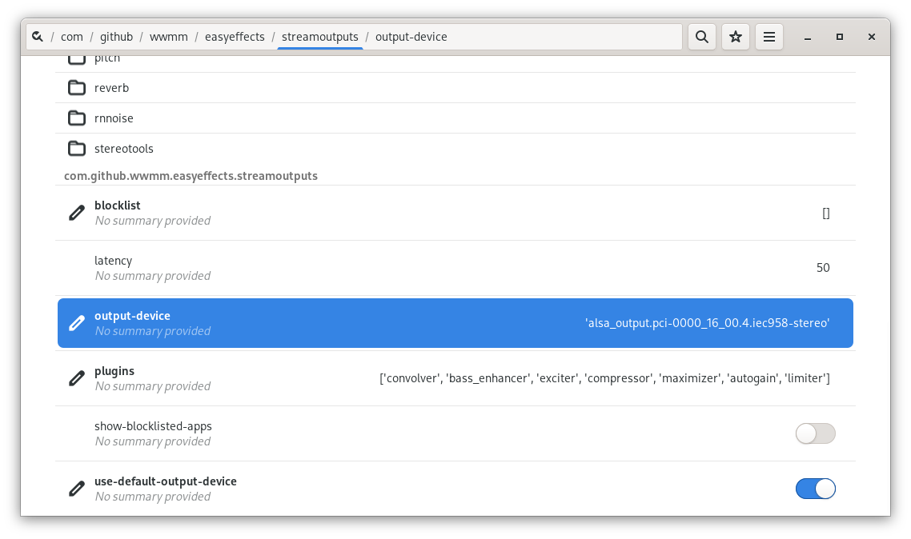Click the pencil icon beside plugins

click(x=77, y=378)
